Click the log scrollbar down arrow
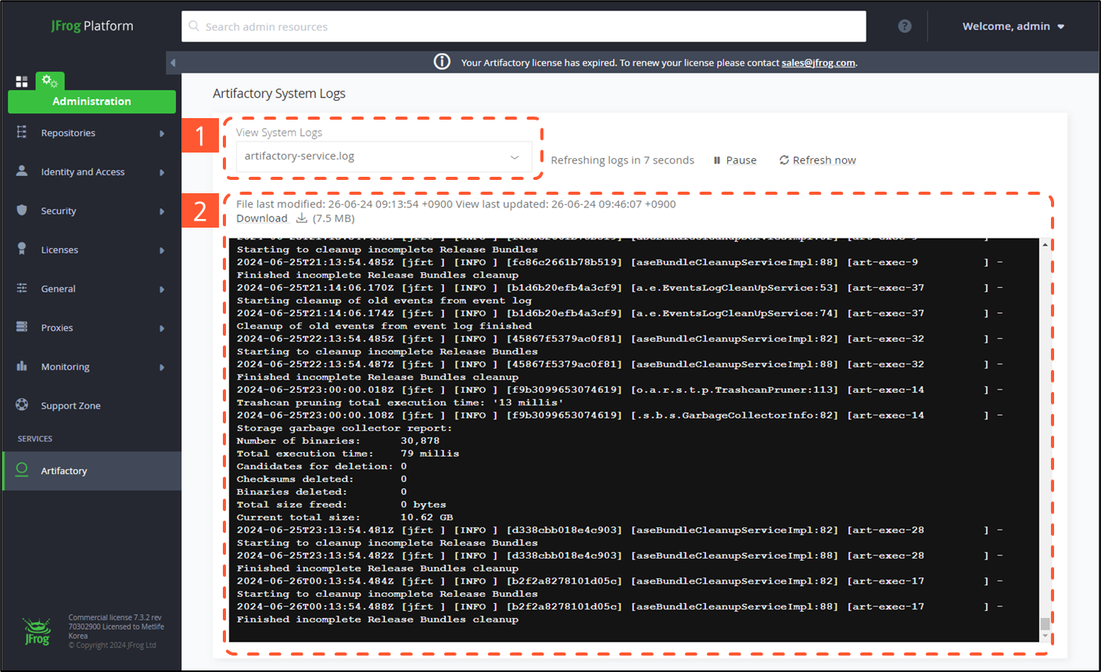The image size is (1101, 672). (x=1045, y=636)
